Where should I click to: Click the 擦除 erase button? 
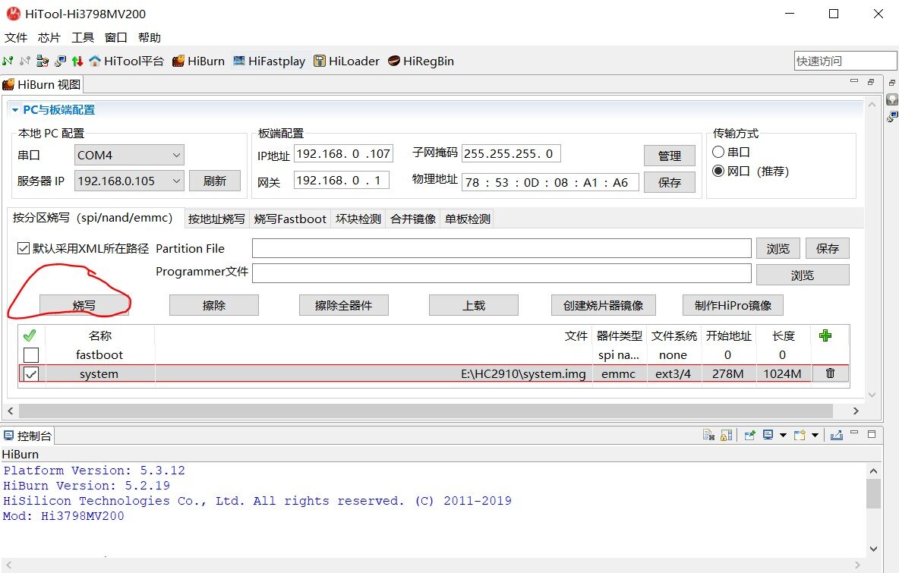click(x=214, y=305)
